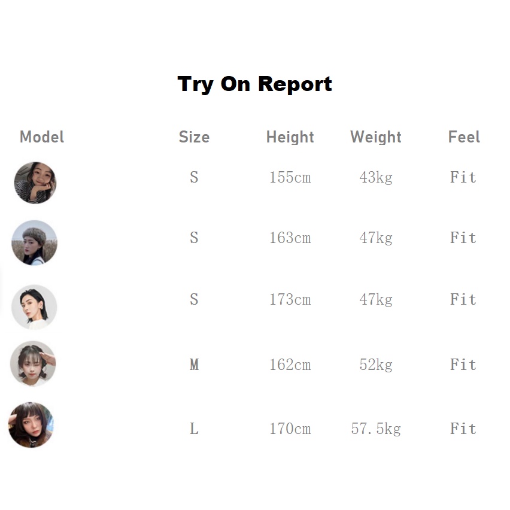Select the avatar for the size L model
Image resolution: width=510 pixels, height=510 pixels.
pyautogui.click(x=31, y=425)
